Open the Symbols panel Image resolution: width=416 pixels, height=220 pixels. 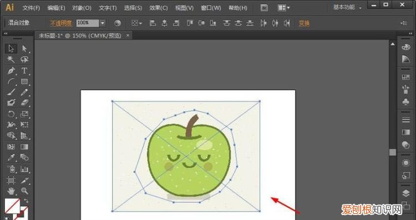405,102
